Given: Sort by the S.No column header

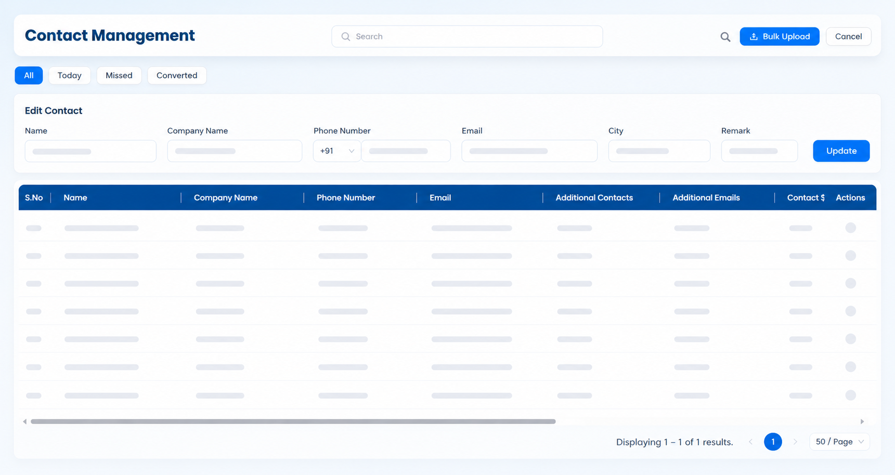Looking at the screenshot, I should pyautogui.click(x=34, y=197).
